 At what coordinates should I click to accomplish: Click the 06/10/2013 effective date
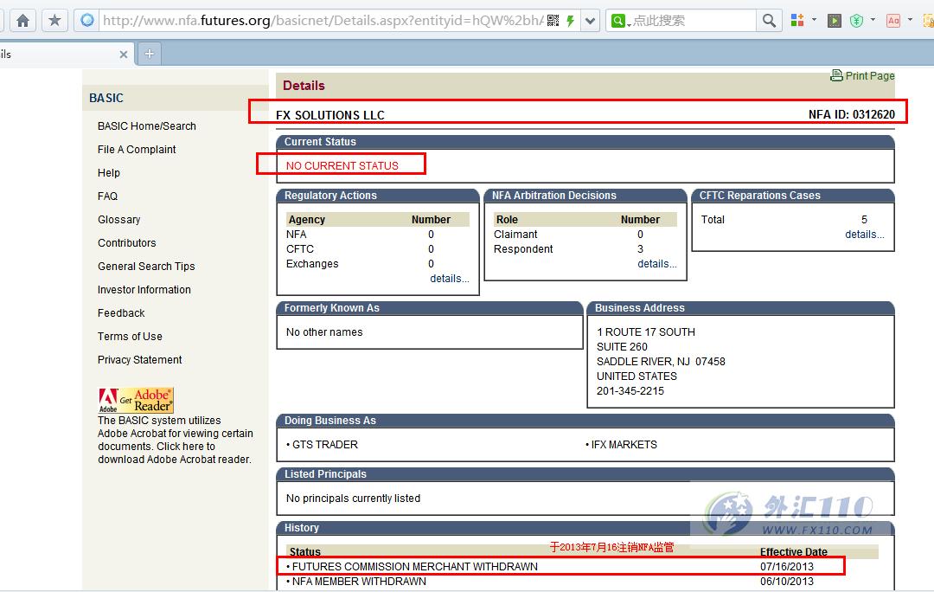pyautogui.click(x=786, y=582)
